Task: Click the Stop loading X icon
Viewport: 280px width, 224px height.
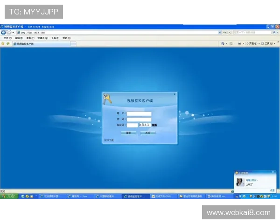Action: pos(230,33)
